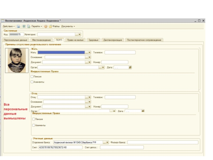Image resolution: width=213 pixels, height=160 pixels.
Task: Open the calendar for mother's Дата
Action: [x=130, y=67]
